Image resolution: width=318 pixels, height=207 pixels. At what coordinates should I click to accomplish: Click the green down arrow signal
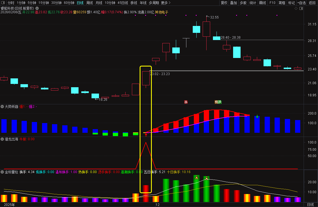[257, 116]
